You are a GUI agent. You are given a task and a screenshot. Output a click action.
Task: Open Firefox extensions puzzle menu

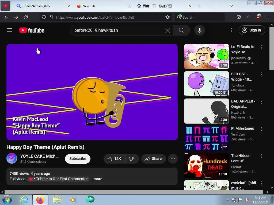(248, 17)
